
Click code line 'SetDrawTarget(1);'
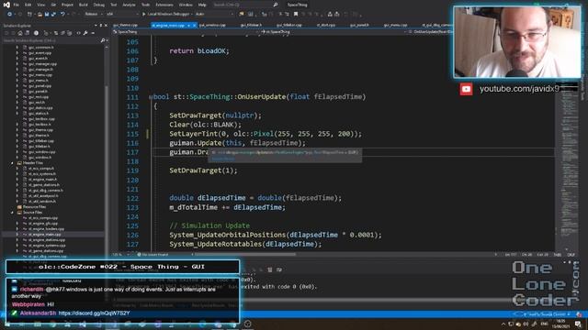click(x=203, y=170)
